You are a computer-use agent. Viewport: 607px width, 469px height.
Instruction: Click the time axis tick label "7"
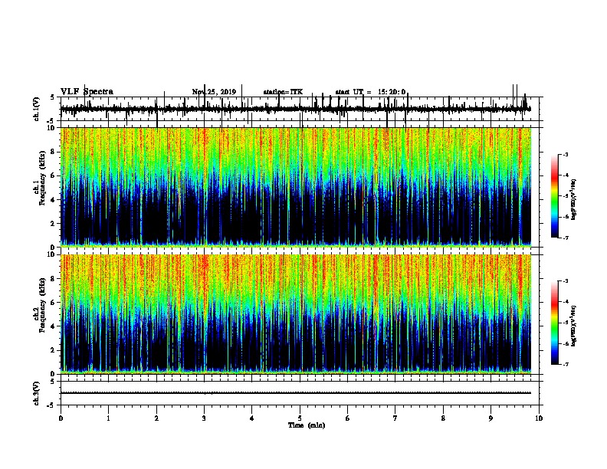click(395, 418)
